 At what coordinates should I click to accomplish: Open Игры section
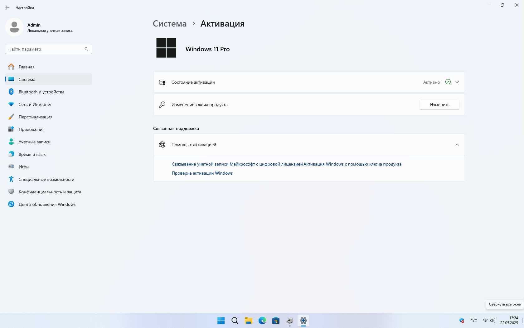[49, 167]
